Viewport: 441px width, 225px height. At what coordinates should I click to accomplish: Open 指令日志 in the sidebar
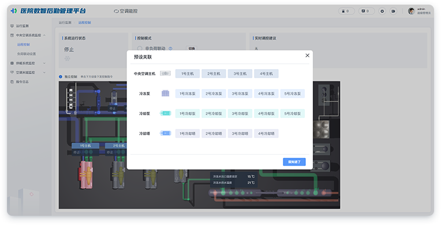click(x=22, y=82)
